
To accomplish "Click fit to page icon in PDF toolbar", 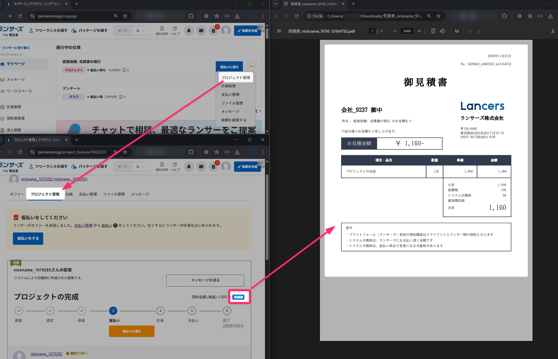I will (x=433, y=31).
